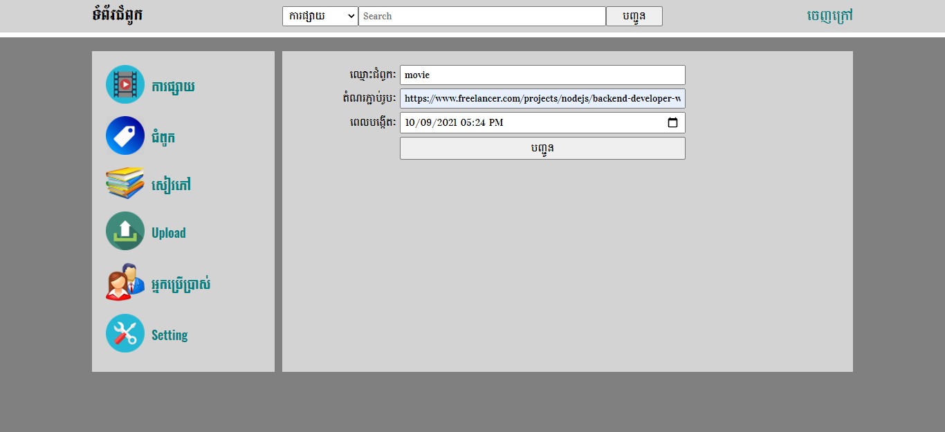Click the ពេលបង្កើត: label
Screen dimensions: 945x432
pyautogui.click(x=373, y=122)
